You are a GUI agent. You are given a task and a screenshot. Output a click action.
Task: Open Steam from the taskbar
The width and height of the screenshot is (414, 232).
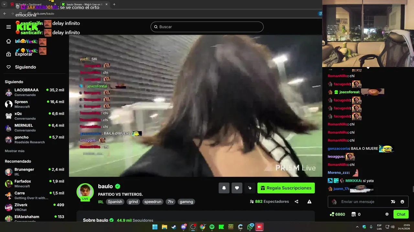coord(174,227)
